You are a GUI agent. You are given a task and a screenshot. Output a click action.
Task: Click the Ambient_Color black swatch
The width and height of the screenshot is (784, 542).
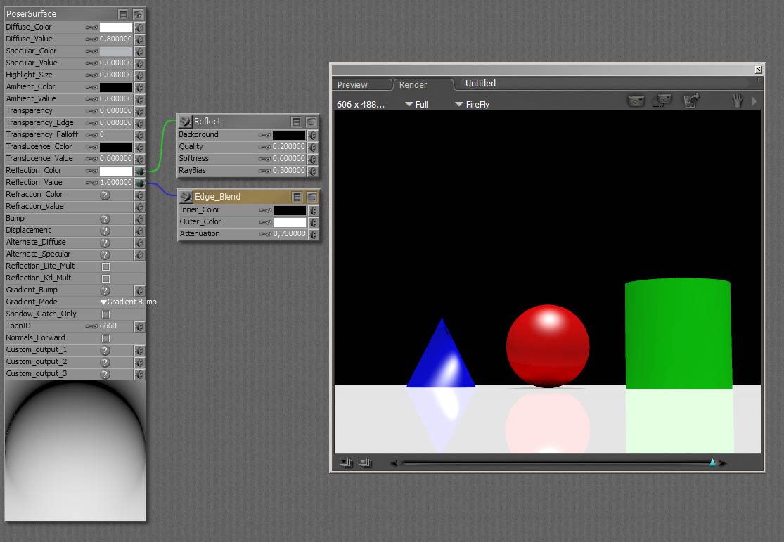click(115, 87)
